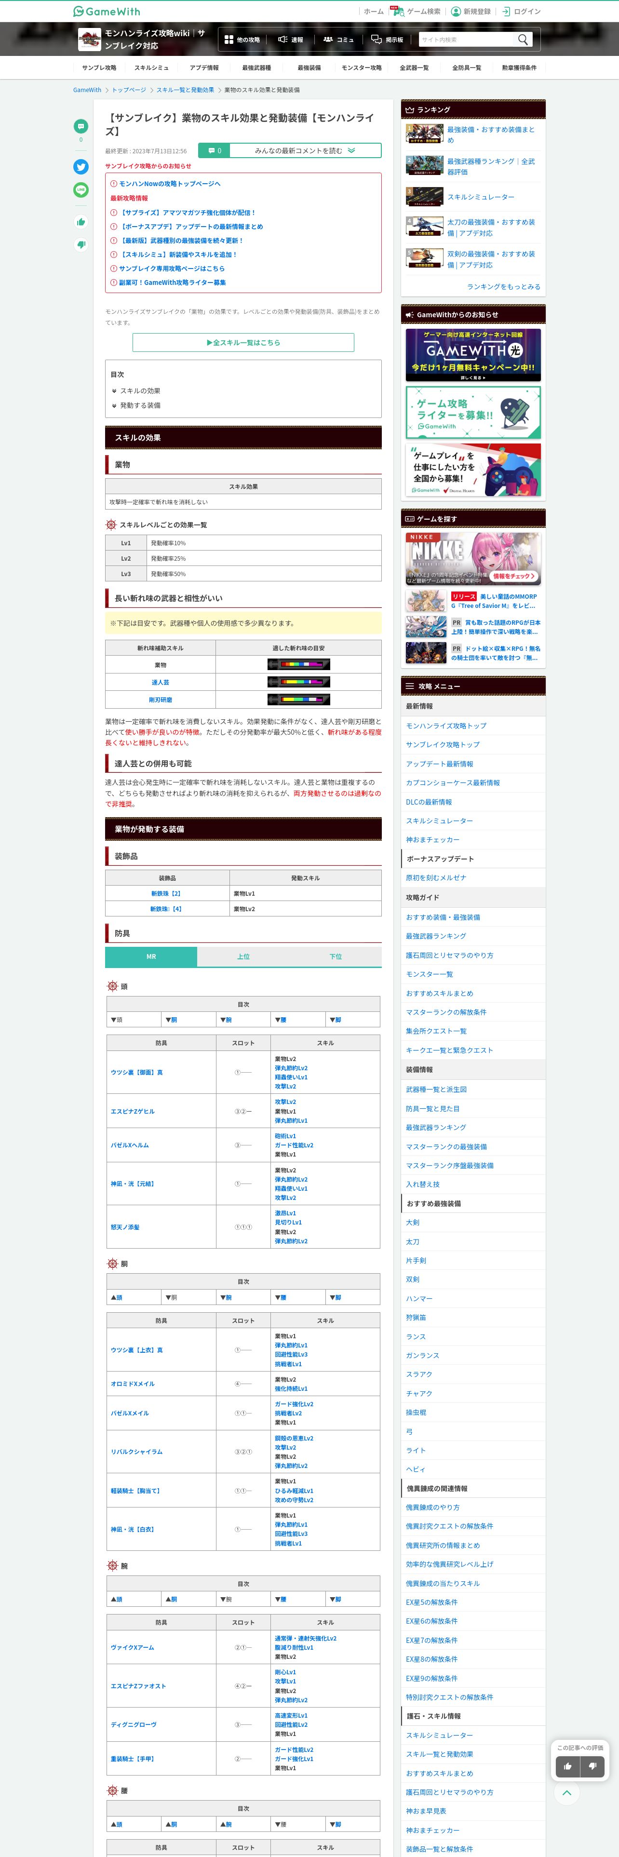The height and width of the screenshot is (1857, 619).
Task: Open ヴァイクXアーム armor link
Action: pyautogui.click(x=133, y=1647)
